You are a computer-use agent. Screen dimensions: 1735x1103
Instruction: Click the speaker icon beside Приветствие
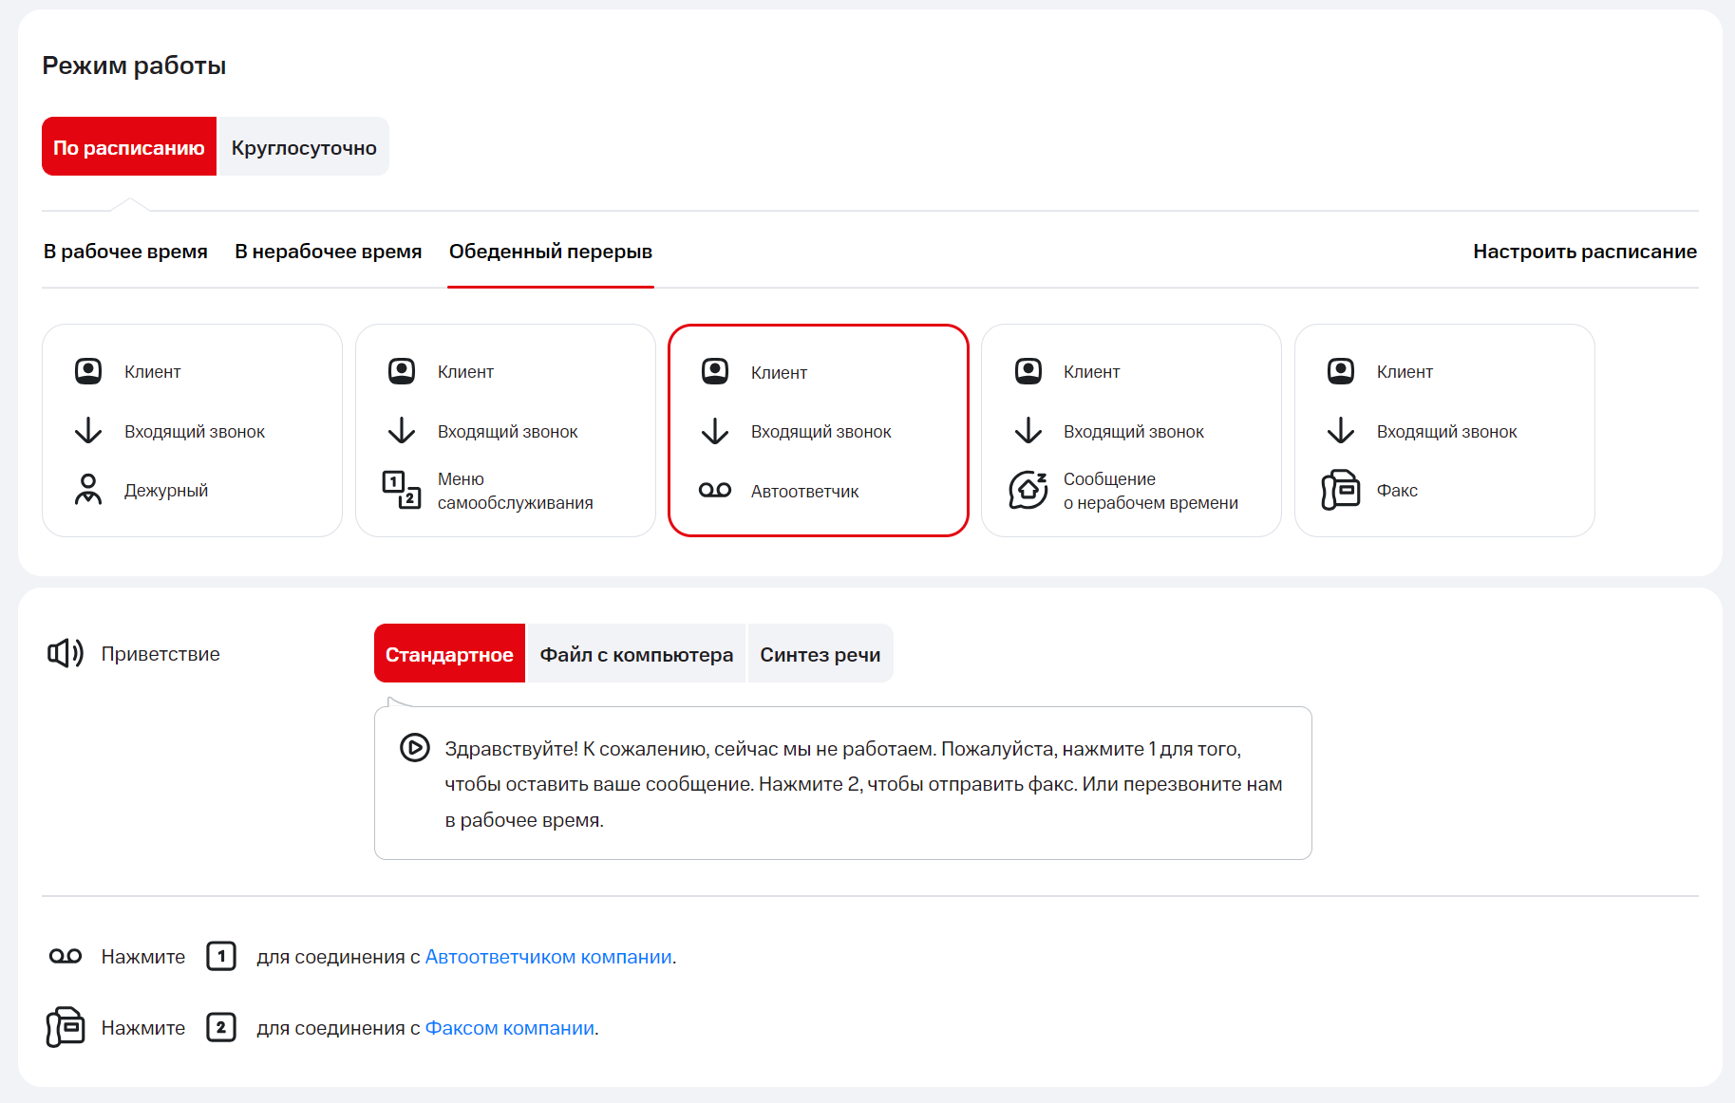(66, 653)
